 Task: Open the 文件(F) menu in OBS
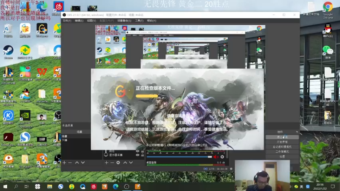pos(67,20)
